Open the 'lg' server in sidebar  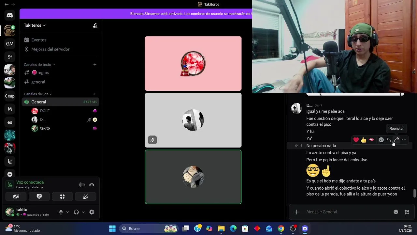10,161
